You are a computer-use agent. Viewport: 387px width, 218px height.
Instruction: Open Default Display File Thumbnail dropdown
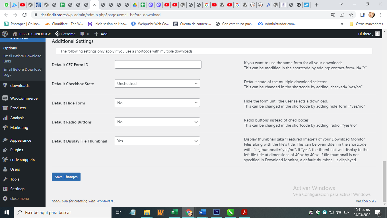157,141
